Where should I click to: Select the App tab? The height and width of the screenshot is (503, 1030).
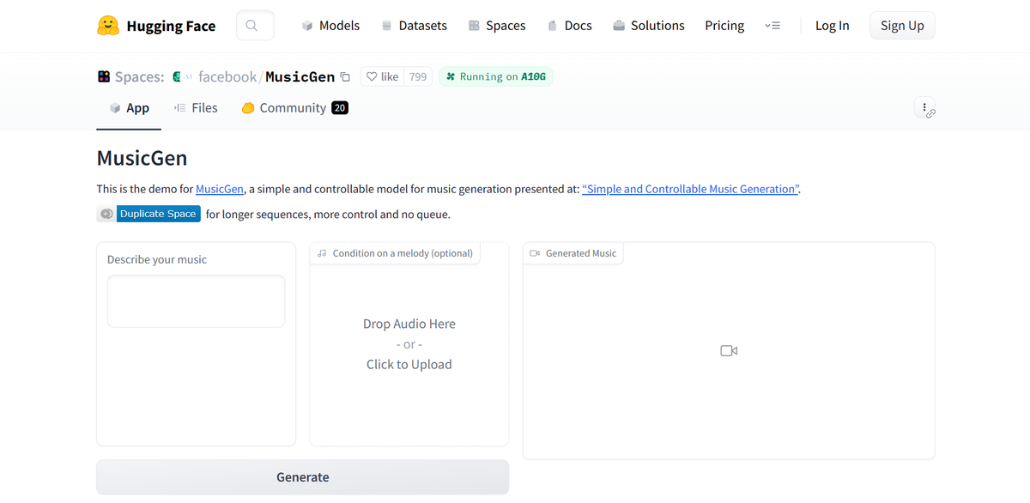129,108
